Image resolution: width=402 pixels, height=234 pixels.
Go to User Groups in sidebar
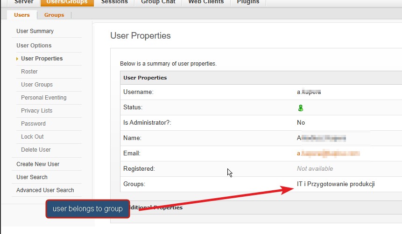tap(37, 85)
